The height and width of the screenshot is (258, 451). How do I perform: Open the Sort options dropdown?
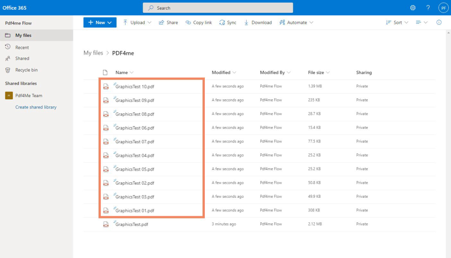(x=397, y=22)
